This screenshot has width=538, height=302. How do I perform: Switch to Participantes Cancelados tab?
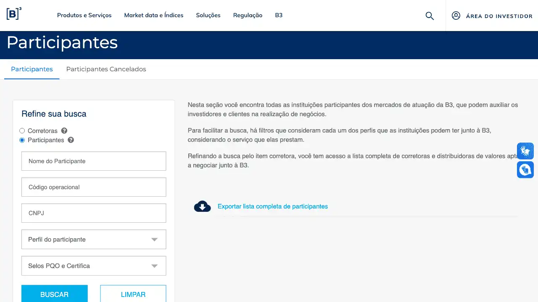pyautogui.click(x=106, y=69)
